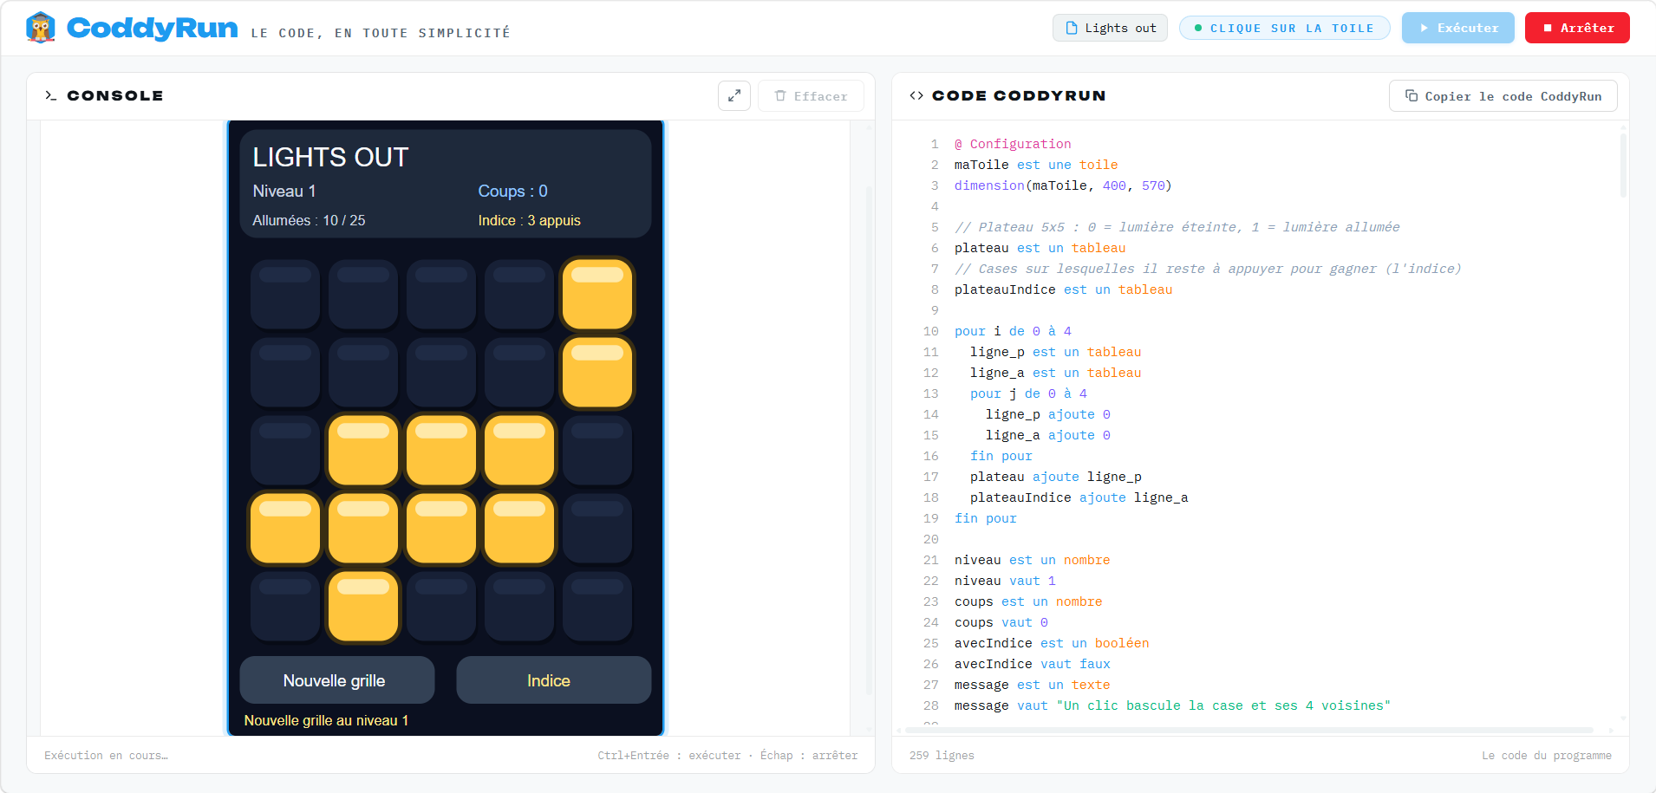The width and height of the screenshot is (1656, 793).
Task: Clear the console with Effacer
Action: 811,95
